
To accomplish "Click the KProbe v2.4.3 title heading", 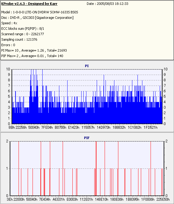I will click(29, 4).
